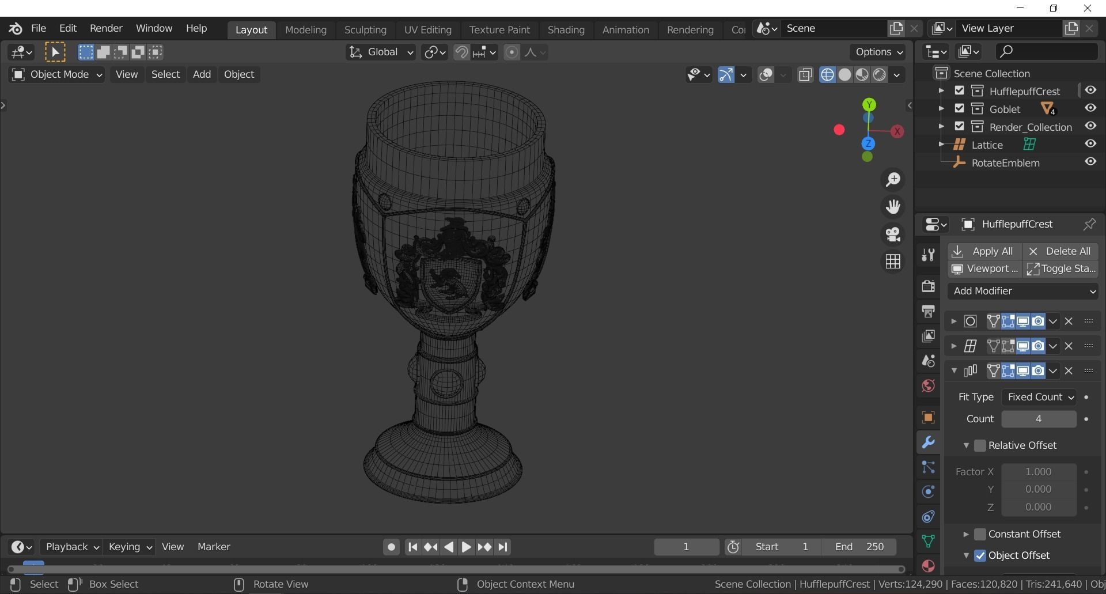Open the Particles properties tab
The height and width of the screenshot is (594, 1106).
[x=927, y=467]
